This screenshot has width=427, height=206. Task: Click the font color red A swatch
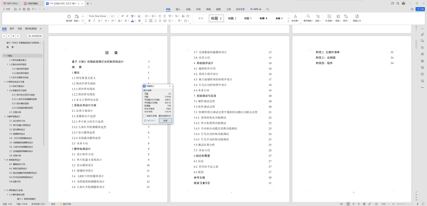132,21
